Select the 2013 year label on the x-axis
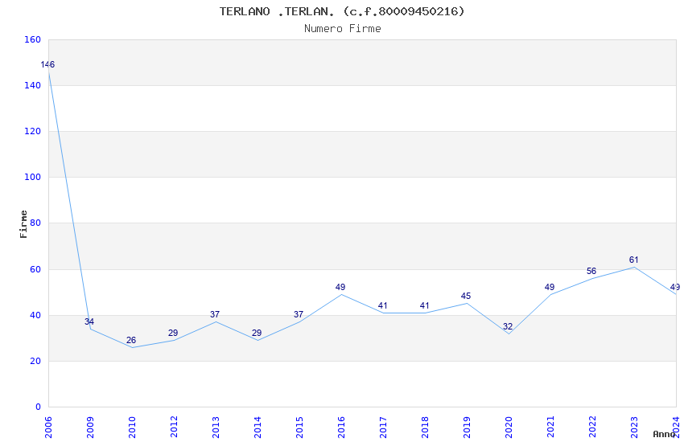The height and width of the screenshot is (442, 684). 216,427
